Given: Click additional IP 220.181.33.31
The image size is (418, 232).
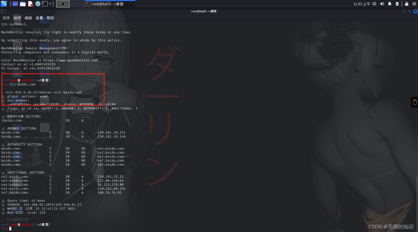Looking at the screenshot, I should (x=111, y=177).
